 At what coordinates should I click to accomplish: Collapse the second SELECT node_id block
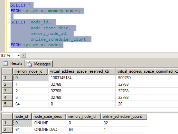(9, 22)
